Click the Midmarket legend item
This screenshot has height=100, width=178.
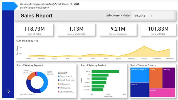[x=64, y=88]
